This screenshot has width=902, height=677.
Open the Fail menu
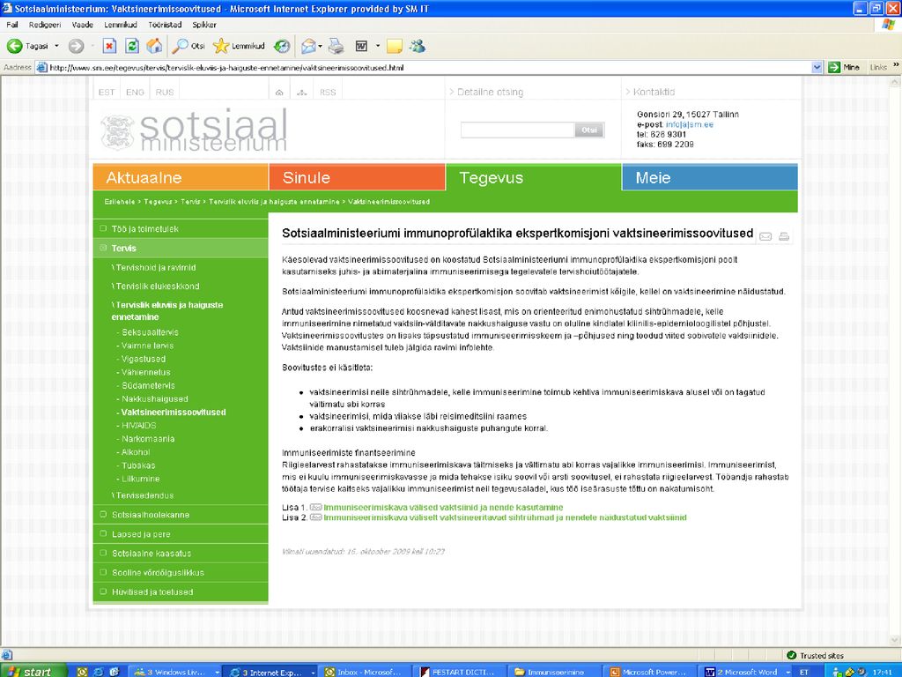(x=12, y=25)
